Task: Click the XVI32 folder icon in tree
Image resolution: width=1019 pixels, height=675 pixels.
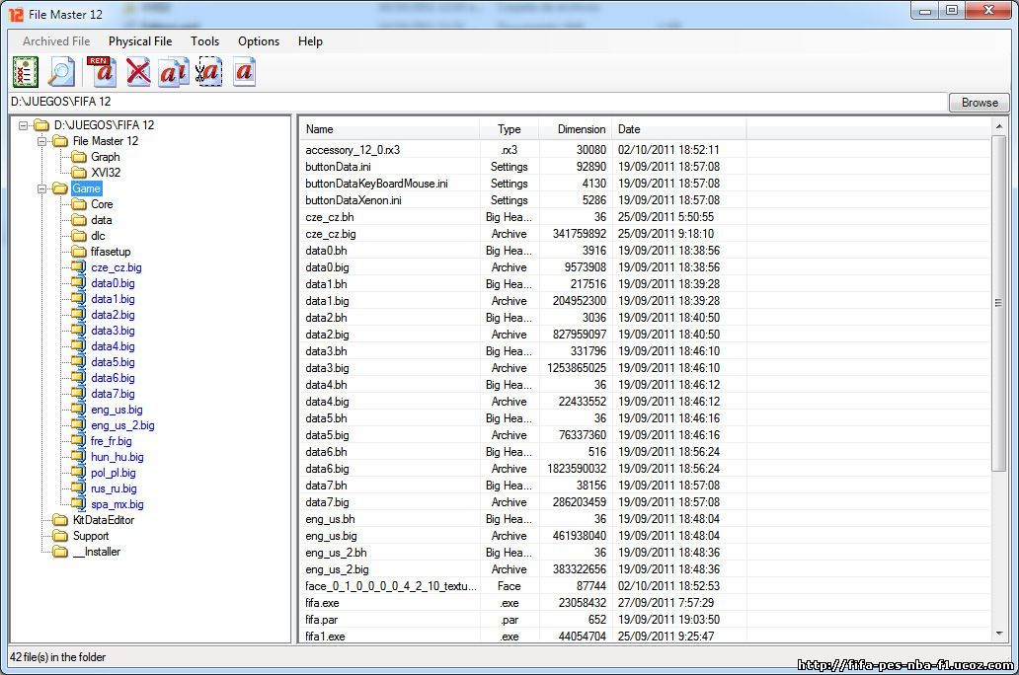Action: (79, 172)
